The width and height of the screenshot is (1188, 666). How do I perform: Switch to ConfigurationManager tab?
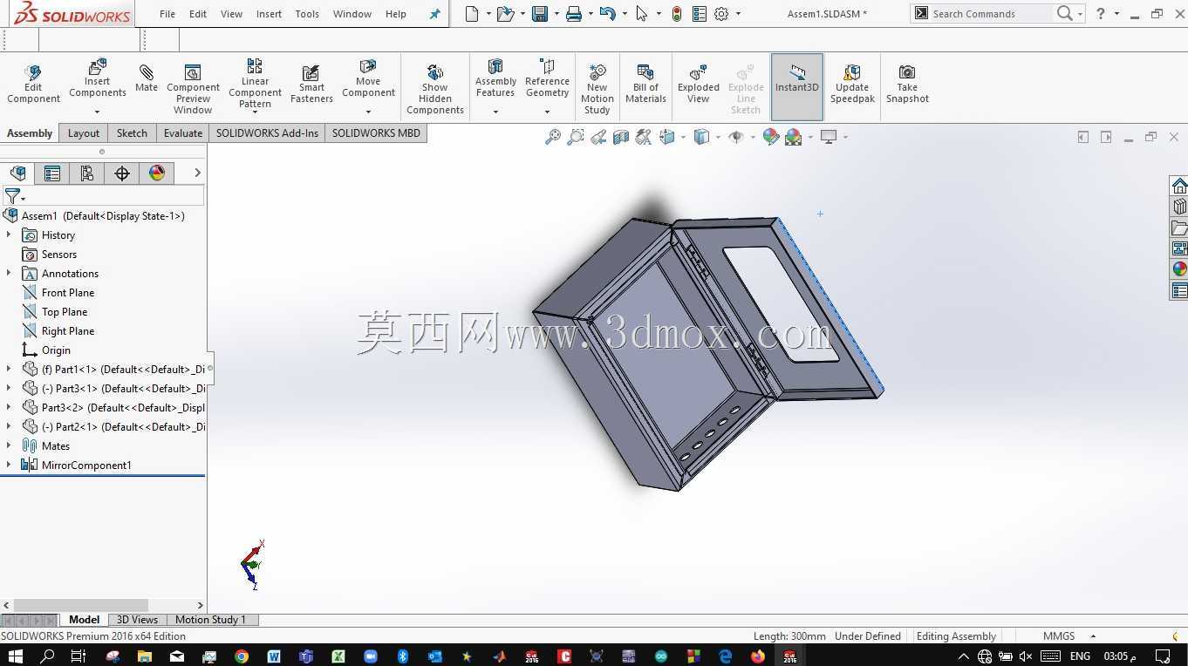click(x=87, y=173)
